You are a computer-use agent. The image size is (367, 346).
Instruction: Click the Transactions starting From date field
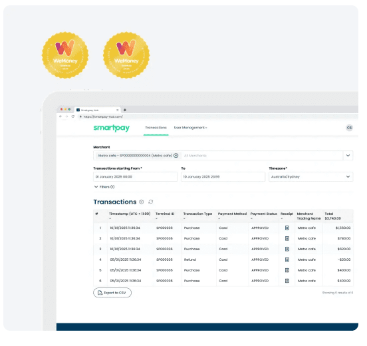coord(135,176)
